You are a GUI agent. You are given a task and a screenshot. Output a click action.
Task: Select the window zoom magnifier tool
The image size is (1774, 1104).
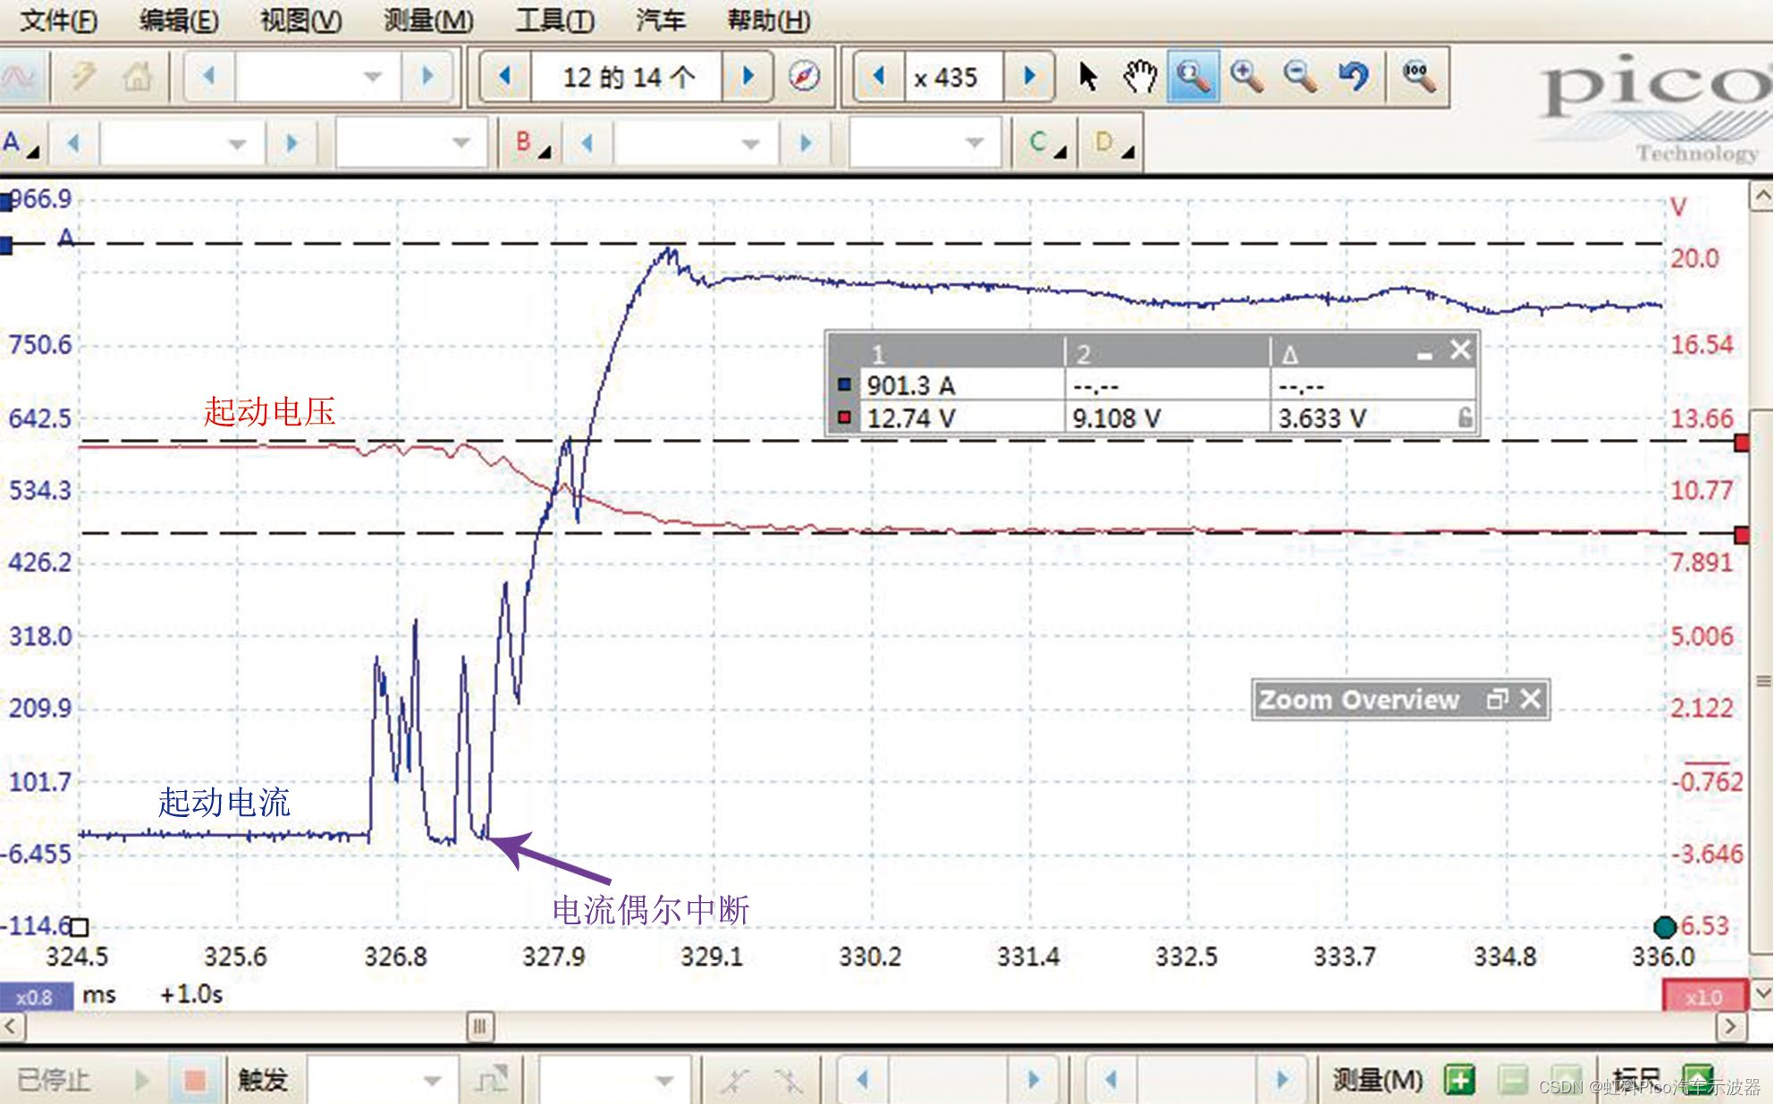pyautogui.click(x=1193, y=77)
